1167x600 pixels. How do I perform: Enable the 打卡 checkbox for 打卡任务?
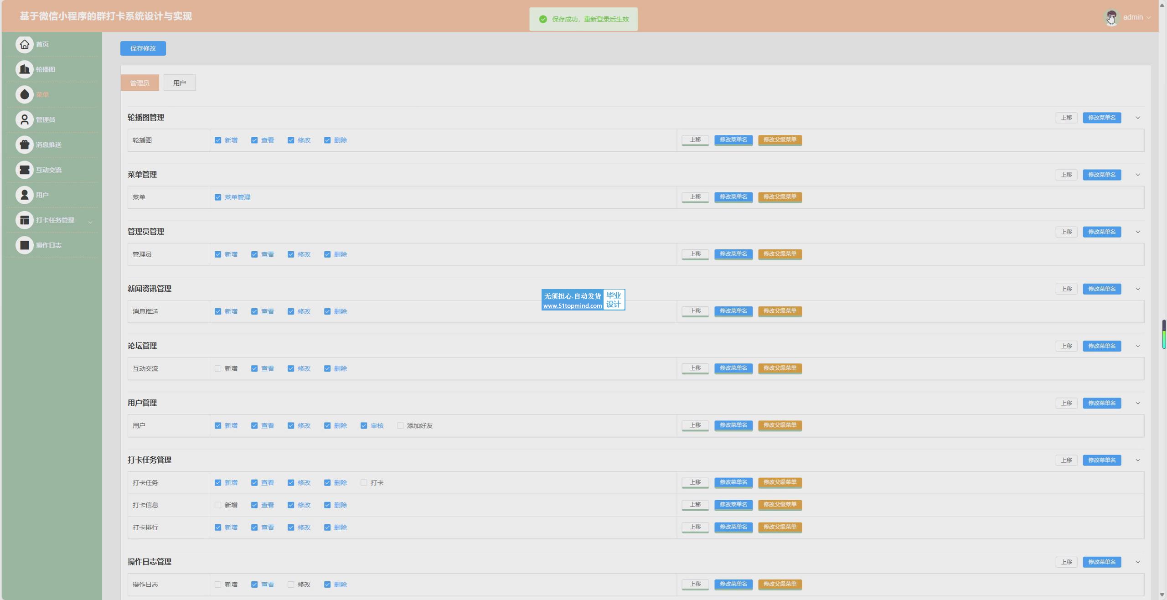[364, 482]
